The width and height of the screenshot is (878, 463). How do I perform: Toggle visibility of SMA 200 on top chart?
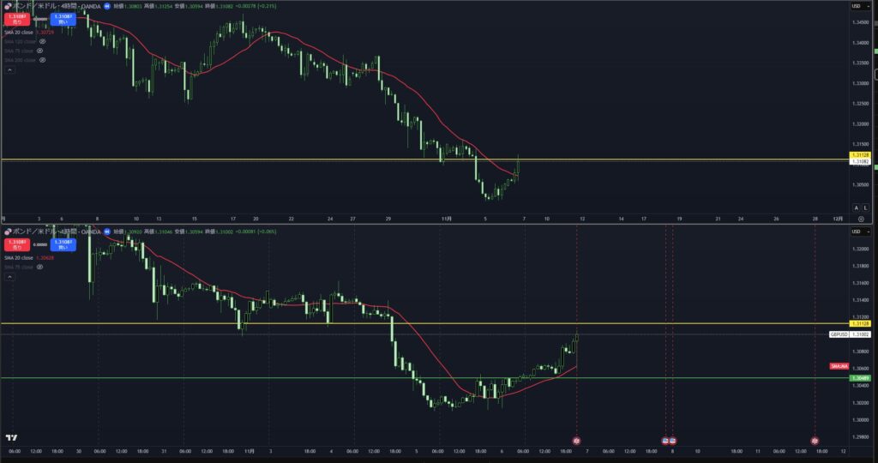(x=42, y=60)
